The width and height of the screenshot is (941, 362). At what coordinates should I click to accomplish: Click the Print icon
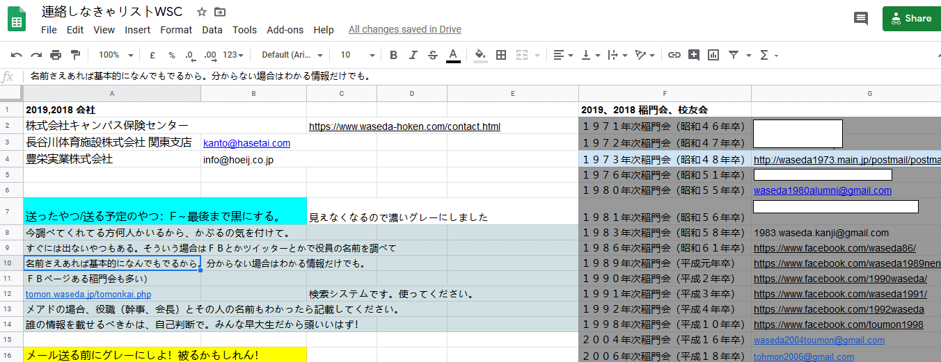tap(56, 55)
